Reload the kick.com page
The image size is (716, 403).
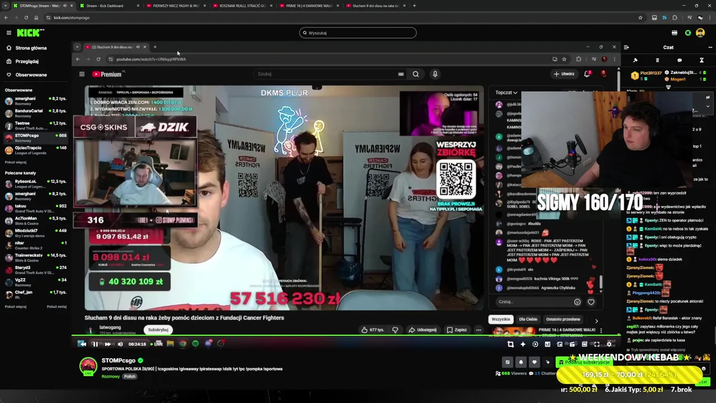(26, 18)
